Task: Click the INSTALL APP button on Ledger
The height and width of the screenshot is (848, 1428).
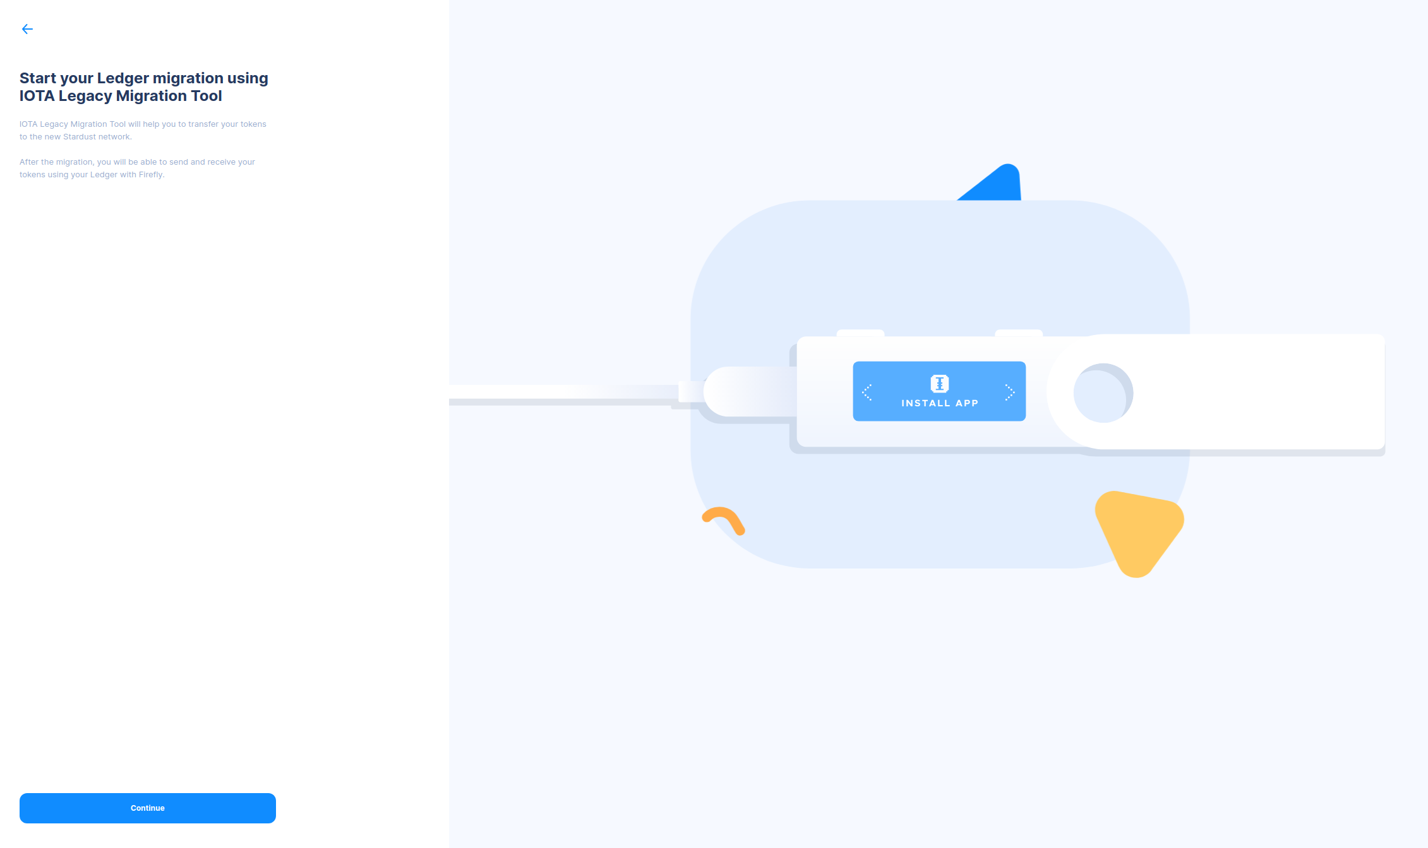Action: [x=939, y=391]
